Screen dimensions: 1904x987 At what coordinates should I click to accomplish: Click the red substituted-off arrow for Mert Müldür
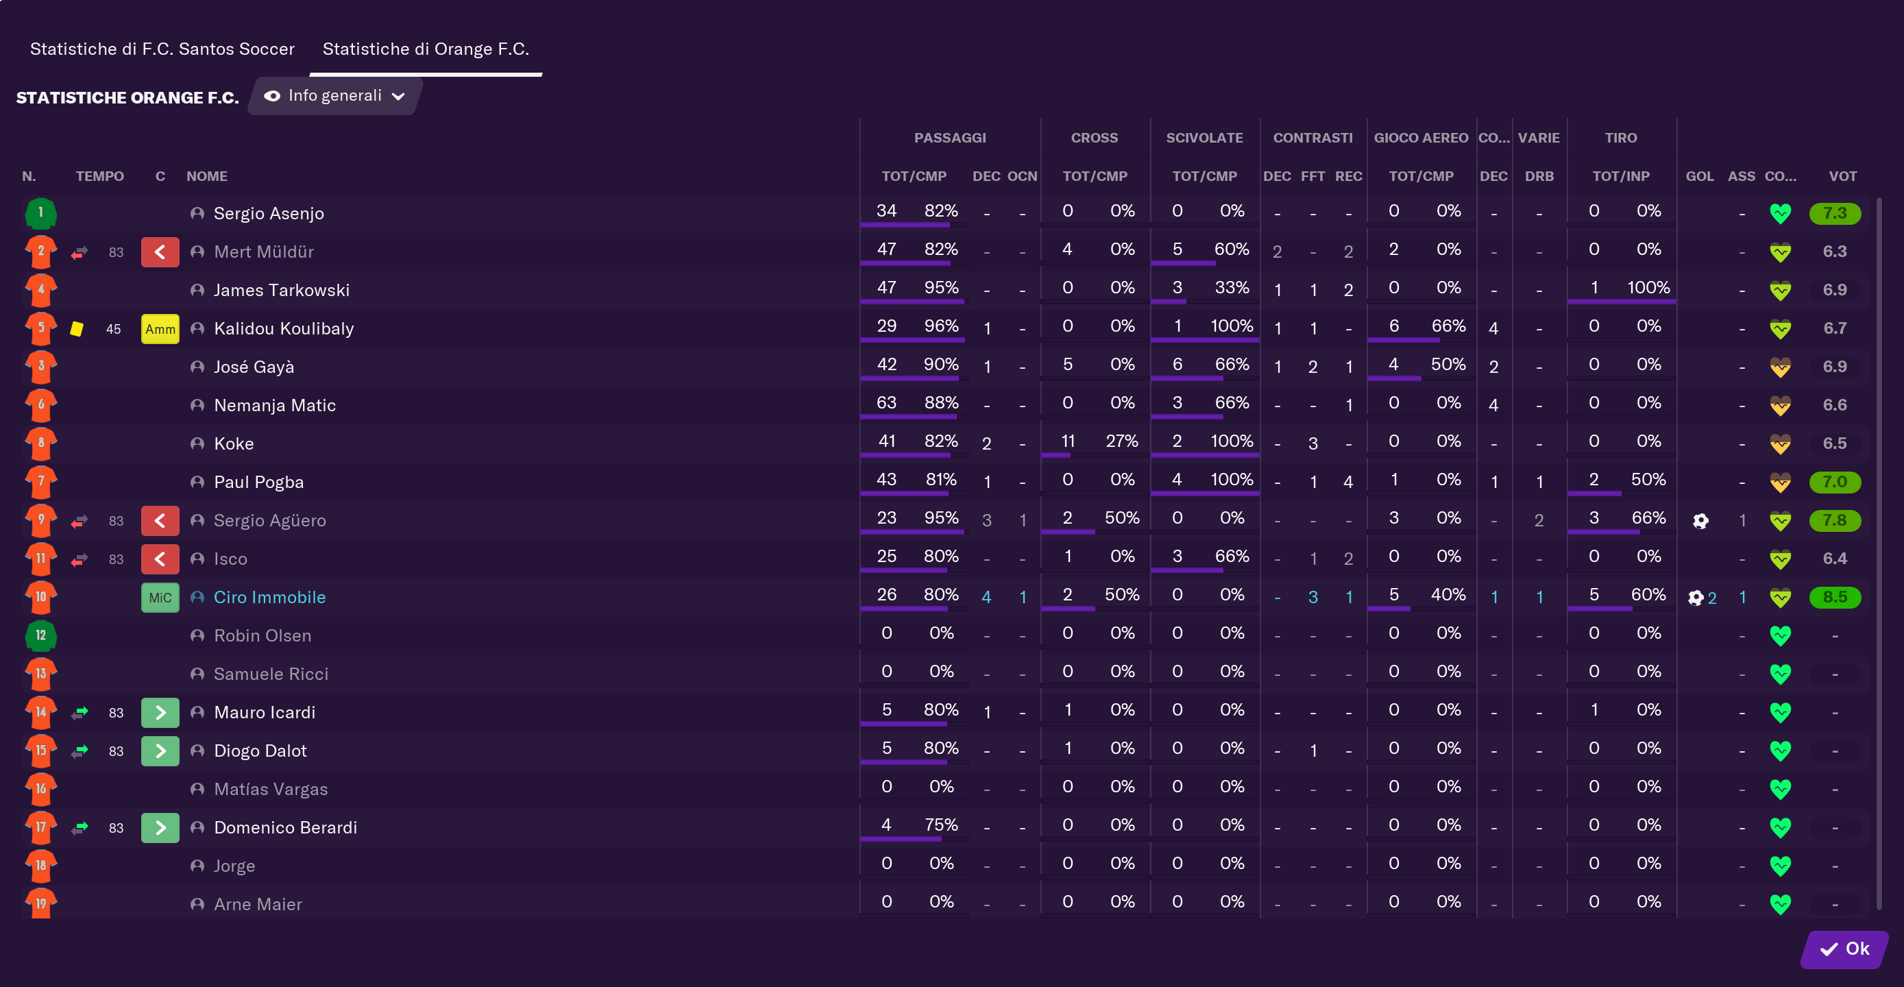160,252
